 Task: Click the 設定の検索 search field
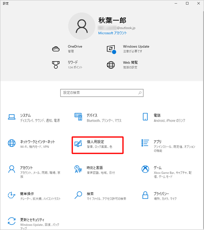[x=102, y=93]
